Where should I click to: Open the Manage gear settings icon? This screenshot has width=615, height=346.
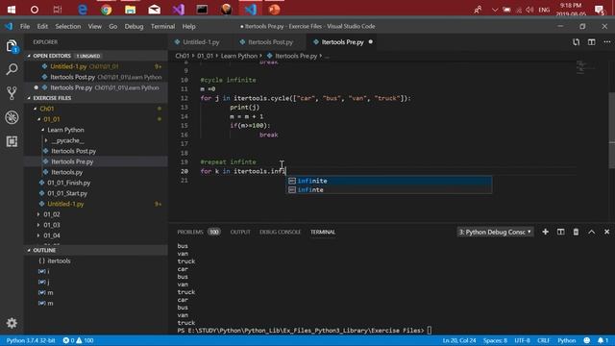pos(12,323)
